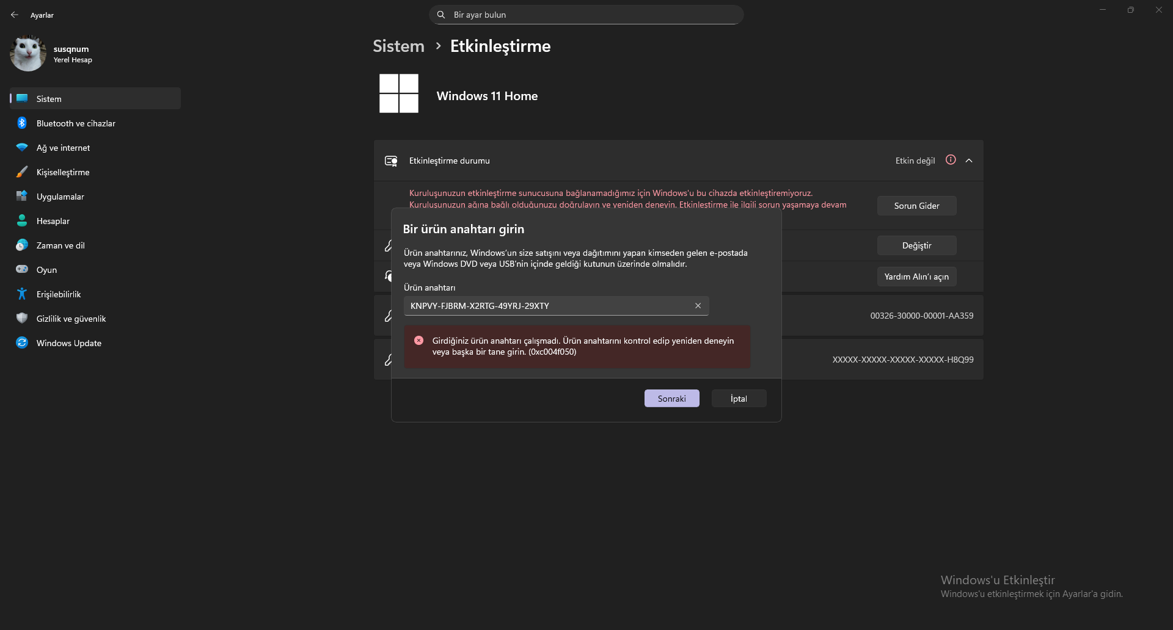Screen dimensions: 1173x630
Task: Clear the product key with the X icon
Action: [698, 306]
